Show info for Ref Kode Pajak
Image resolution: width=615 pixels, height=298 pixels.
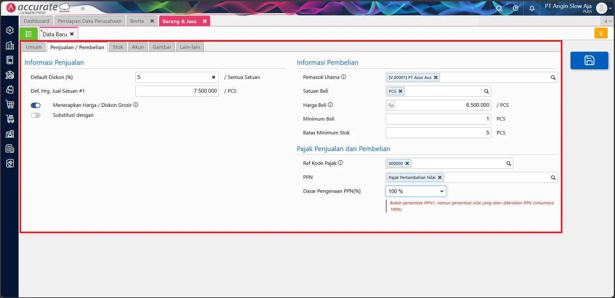(340, 163)
